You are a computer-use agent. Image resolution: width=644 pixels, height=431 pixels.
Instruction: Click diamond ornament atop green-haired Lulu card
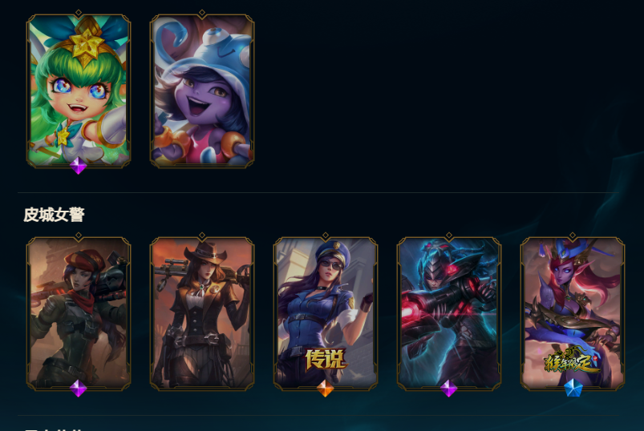pyautogui.click(x=79, y=13)
